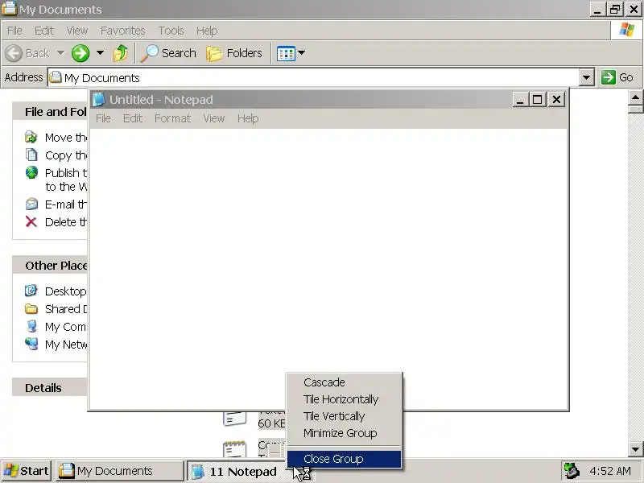Screen dimensions: 644x483
Task: Click the My Computer icon
Action: [31, 326]
